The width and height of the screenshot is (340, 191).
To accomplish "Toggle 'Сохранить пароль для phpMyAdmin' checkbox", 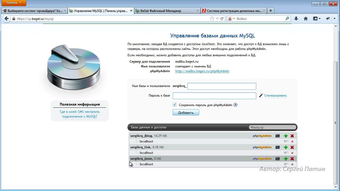I will click(175, 105).
